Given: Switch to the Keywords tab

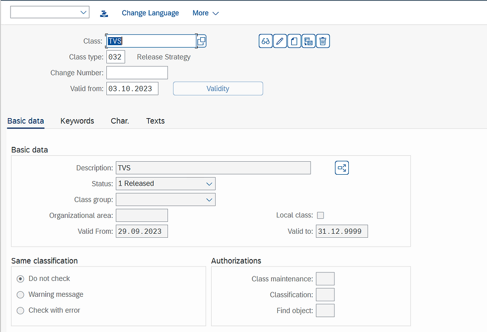Looking at the screenshot, I should pyautogui.click(x=77, y=121).
